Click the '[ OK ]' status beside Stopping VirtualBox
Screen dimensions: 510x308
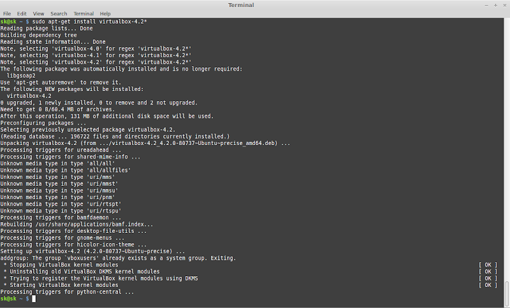point(488,265)
